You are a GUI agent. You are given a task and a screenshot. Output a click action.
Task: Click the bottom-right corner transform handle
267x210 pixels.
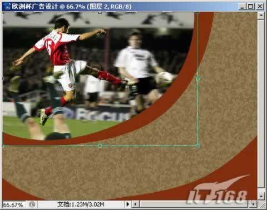[197, 146]
